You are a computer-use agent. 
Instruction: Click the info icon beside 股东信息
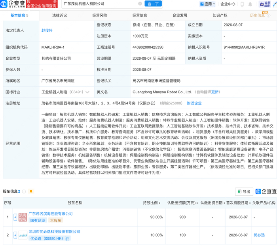(24, 191)
